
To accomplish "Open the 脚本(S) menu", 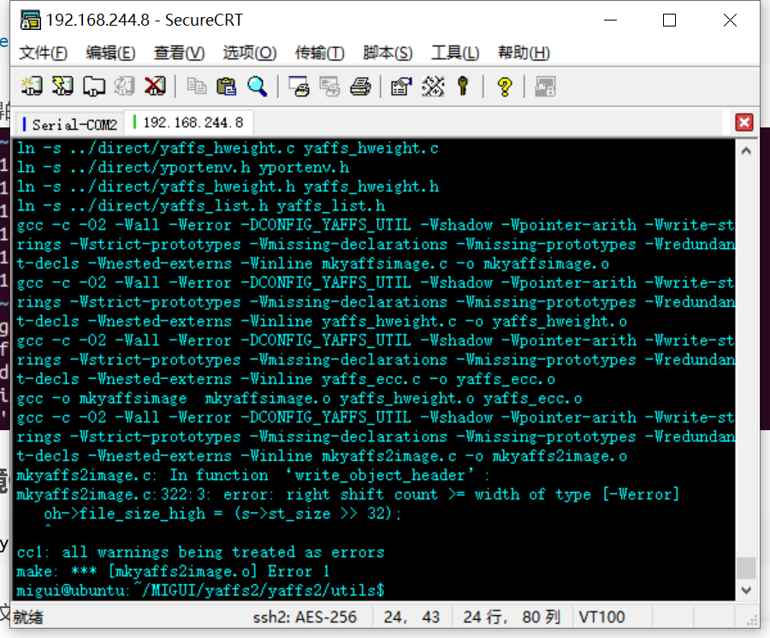I will coord(388,52).
